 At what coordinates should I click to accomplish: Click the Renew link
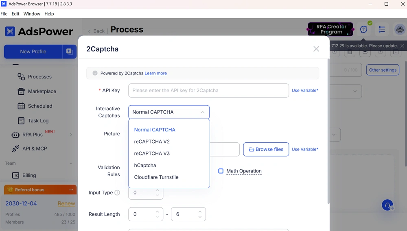66,203
